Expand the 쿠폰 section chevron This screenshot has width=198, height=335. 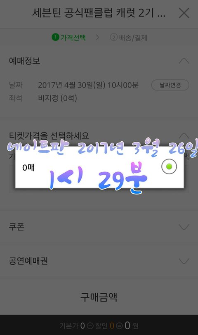(184, 227)
